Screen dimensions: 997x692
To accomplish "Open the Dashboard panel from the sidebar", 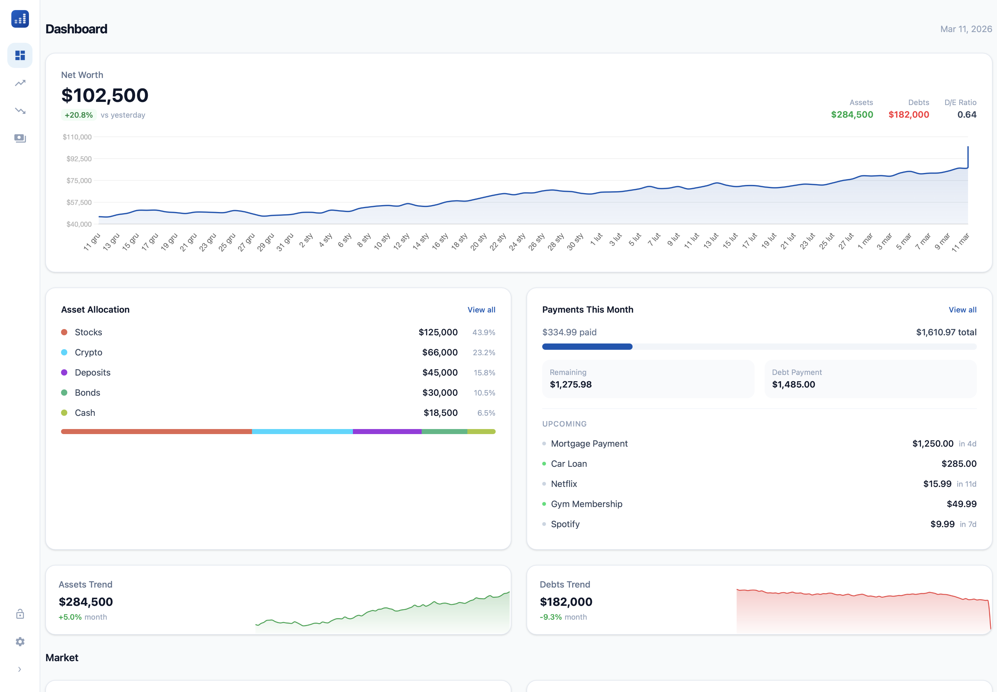I will coord(20,55).
